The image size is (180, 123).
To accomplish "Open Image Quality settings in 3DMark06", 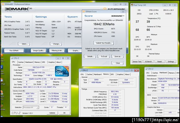I will 39,51.
